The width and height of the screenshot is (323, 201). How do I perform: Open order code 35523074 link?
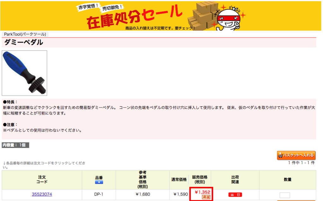point(42,194)
